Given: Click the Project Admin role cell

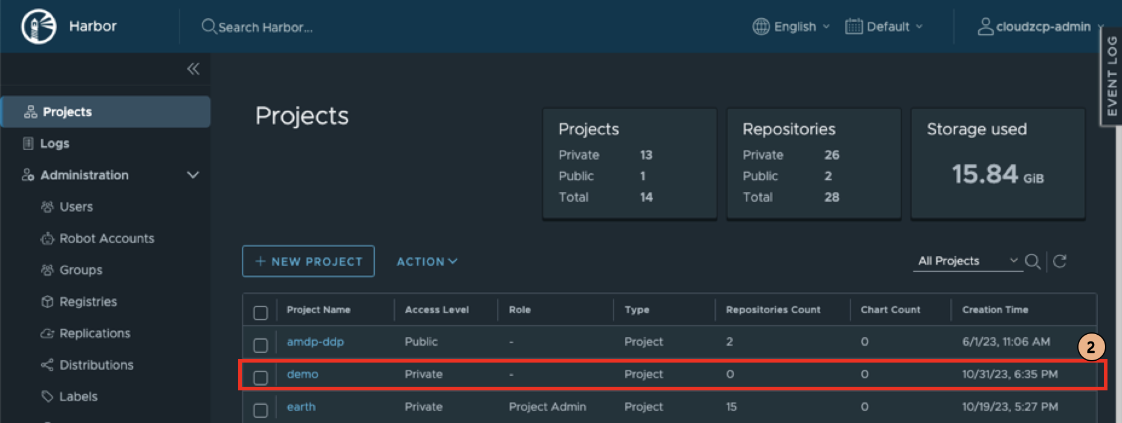Looking at the screenshot, I should 548,407.
